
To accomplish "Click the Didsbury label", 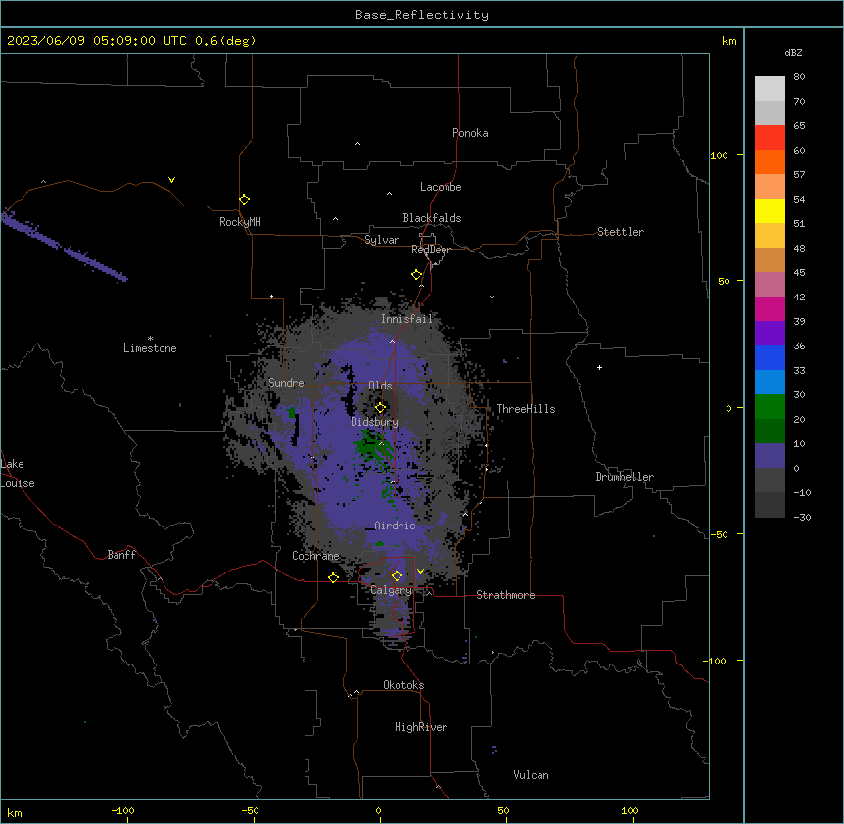I will (375, 422).
